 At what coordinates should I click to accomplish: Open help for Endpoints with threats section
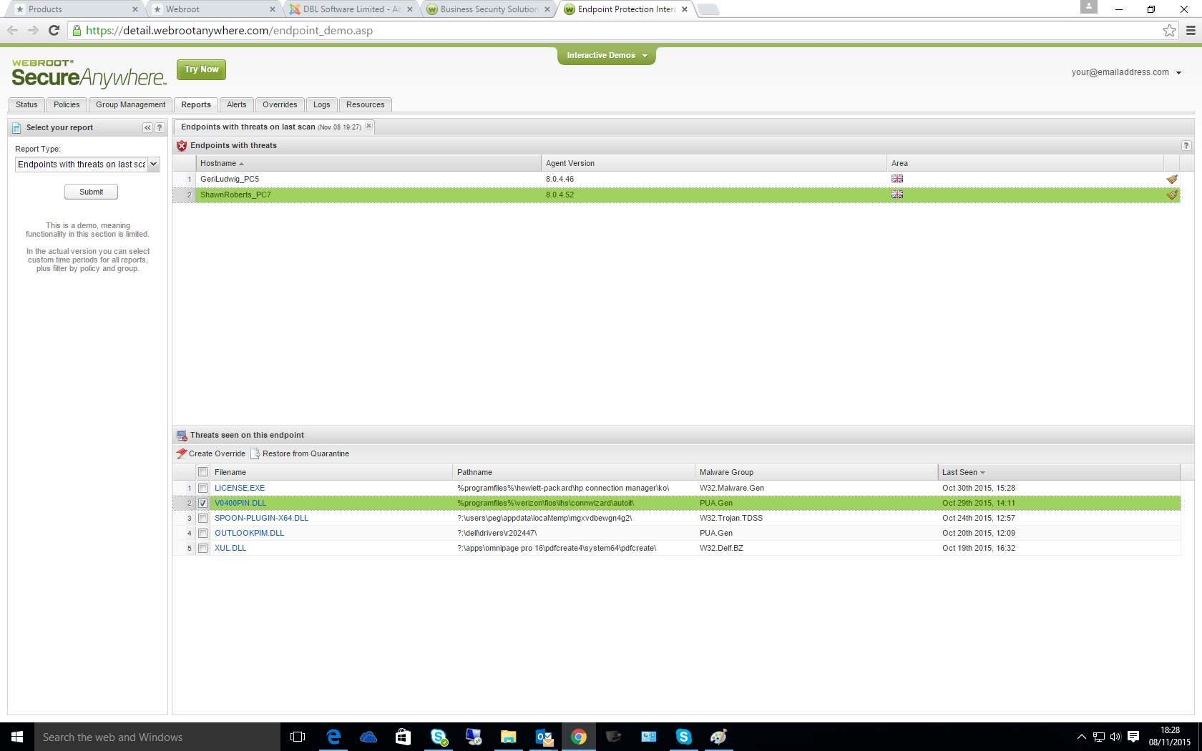pos(1186,145)
